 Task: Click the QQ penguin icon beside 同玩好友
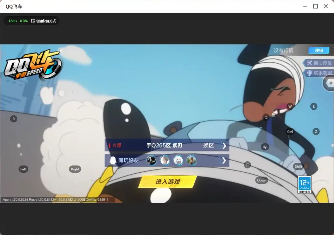coord(113,160)
